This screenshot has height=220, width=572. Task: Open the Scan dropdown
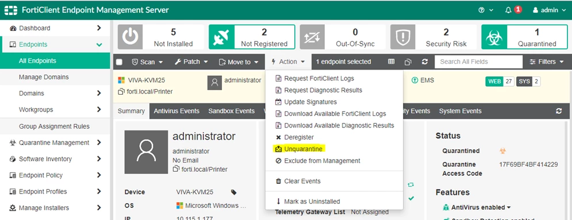pyautogui.click(x=147, y=62)
